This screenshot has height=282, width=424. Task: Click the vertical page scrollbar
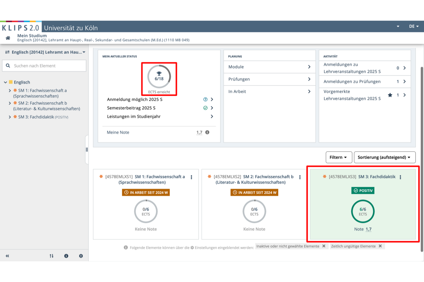tap(422, 159)
